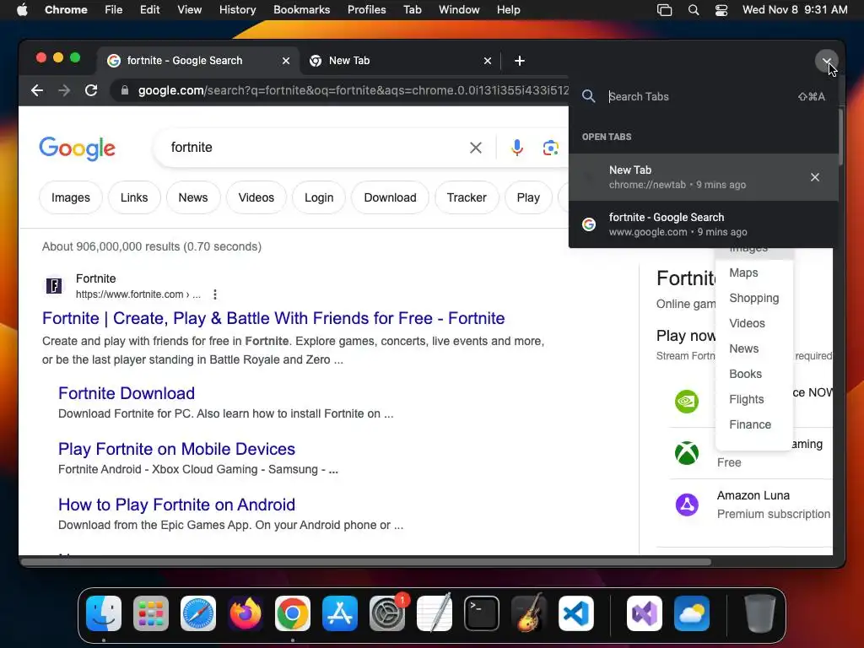This screenshot has height=648, width=864.
Task: Open the Fortnite Download sitelink
Action: (x=127, y=393)
